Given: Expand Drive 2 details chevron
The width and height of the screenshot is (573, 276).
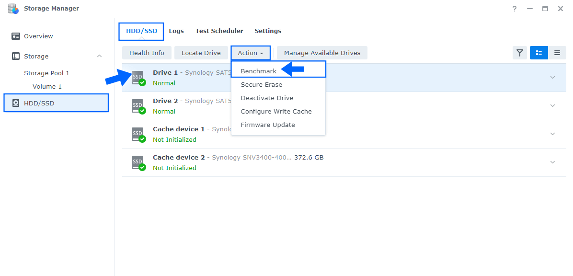Looking at the screenshot, I should coord(552,105).
